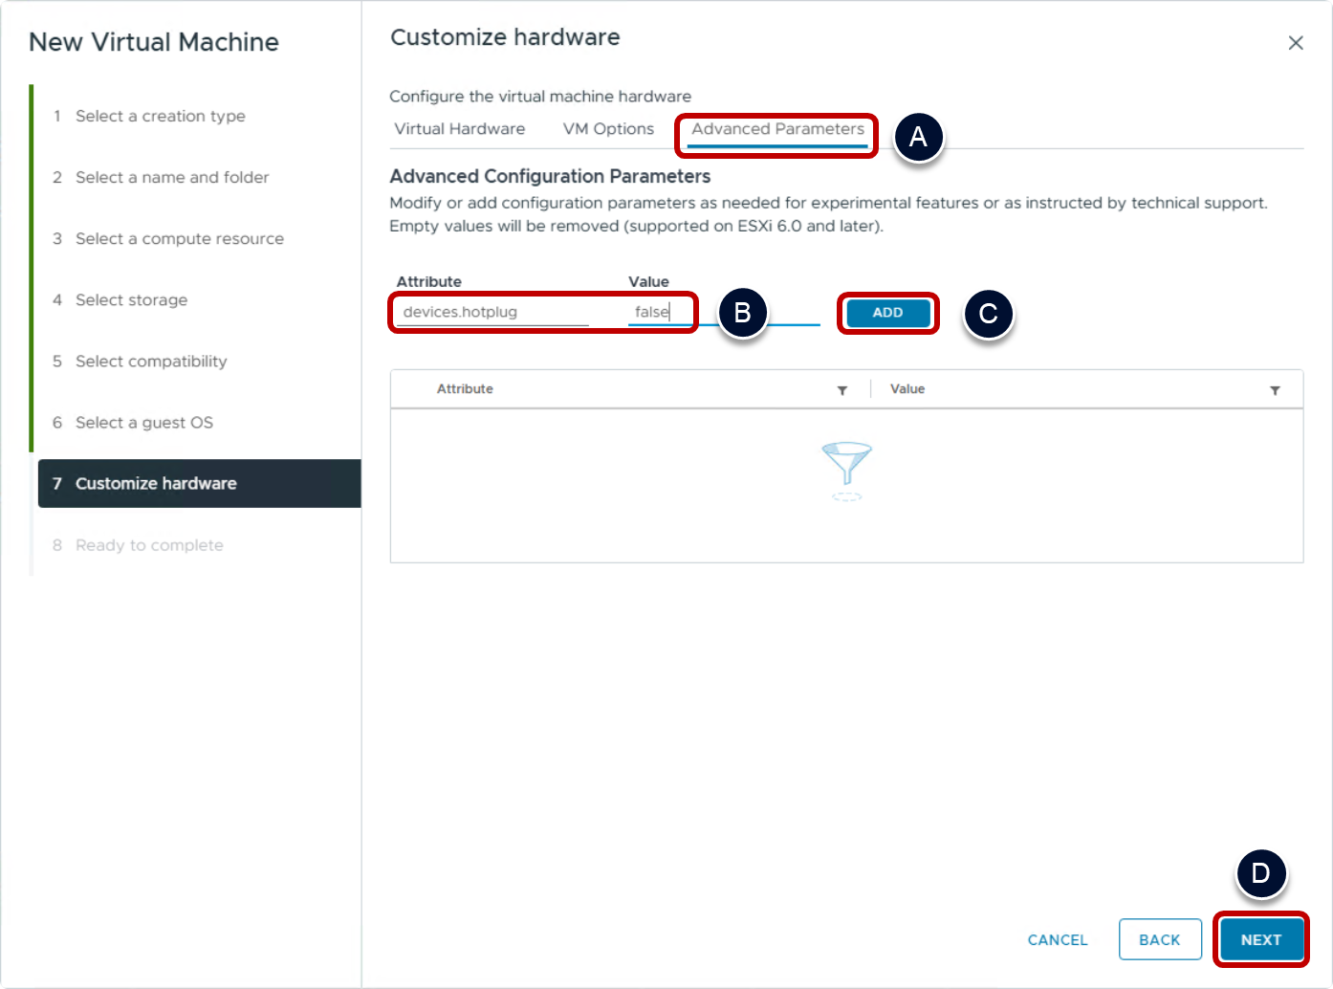The height and width of the screenshot is (989, 1333).
Task: Click the empty-list funnel placeholder icon
Action: [x=846, y=469]
